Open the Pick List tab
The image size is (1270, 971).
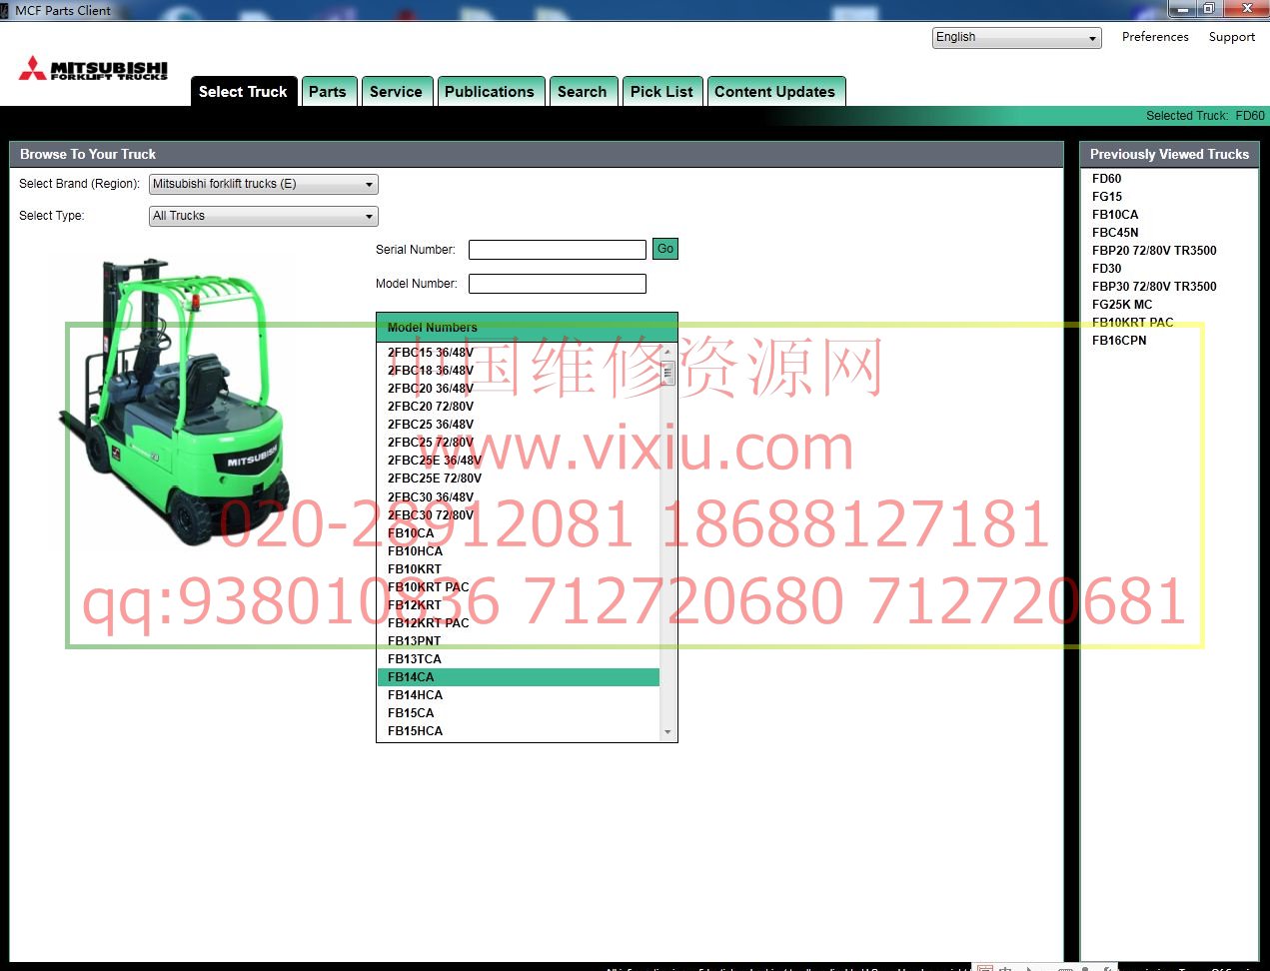660,92
